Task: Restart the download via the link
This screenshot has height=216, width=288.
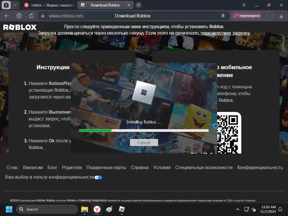Action: 225,33
